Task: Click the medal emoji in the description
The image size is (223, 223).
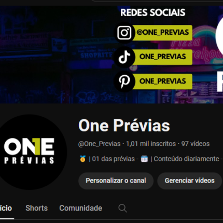Action: coord(82,159)
